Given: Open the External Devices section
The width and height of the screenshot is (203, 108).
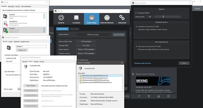Looking at the screenshot, I should point(107,19).
